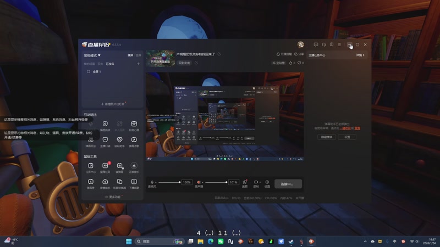Viewport: 440px width, 247px height.
Task: Click CPU:98% in the status bar
Action: [271, 198]
